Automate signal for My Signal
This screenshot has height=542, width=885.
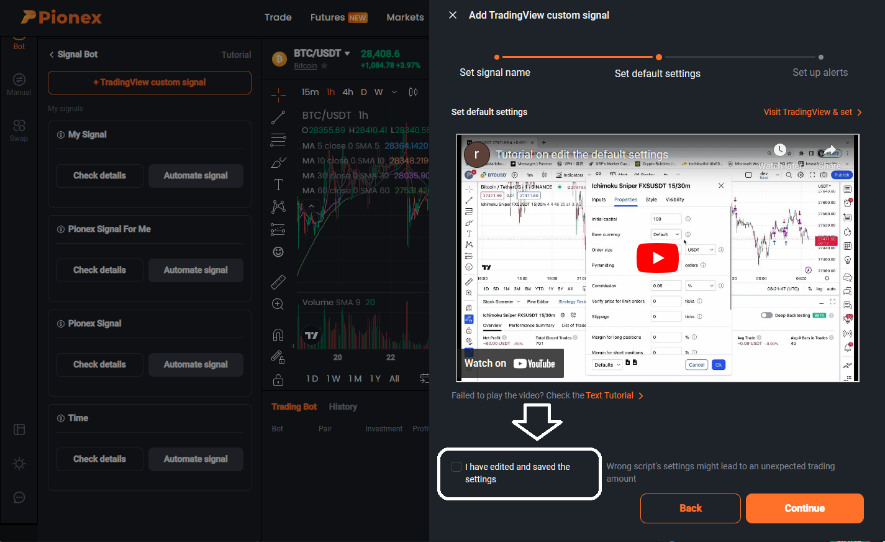pos(196,175)
